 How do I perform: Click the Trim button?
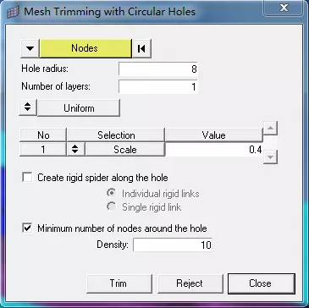(119, 283)
